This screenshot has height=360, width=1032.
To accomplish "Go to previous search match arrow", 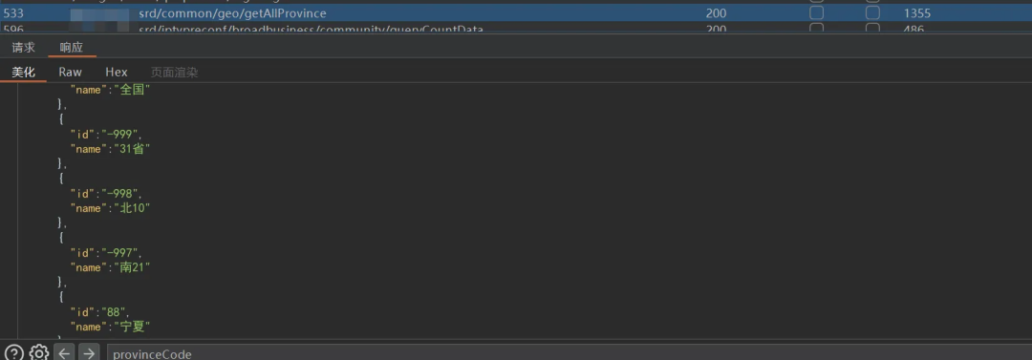I will tap(64, 353).
